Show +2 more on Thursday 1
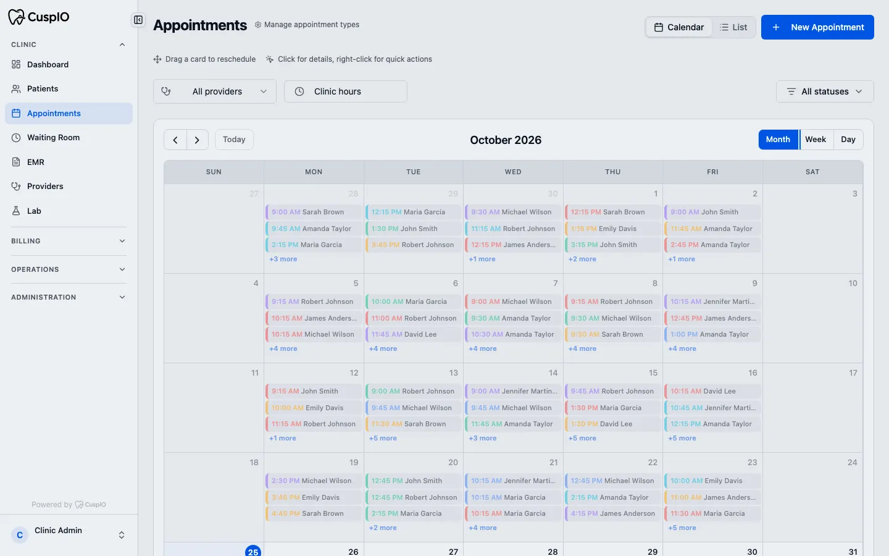 point(583,259)
